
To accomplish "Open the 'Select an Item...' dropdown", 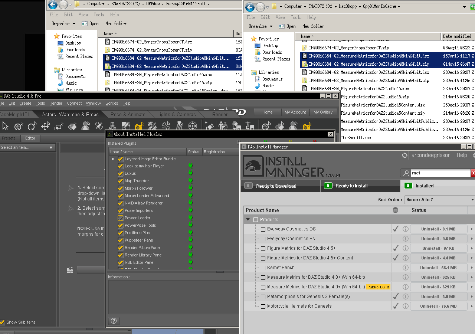I will (x=27, y=147).
